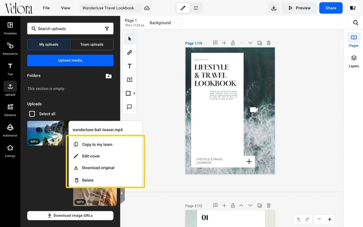This screenshot has height=227, width=363.
Task: Lock Page 2/10
Action: (232, 205)
